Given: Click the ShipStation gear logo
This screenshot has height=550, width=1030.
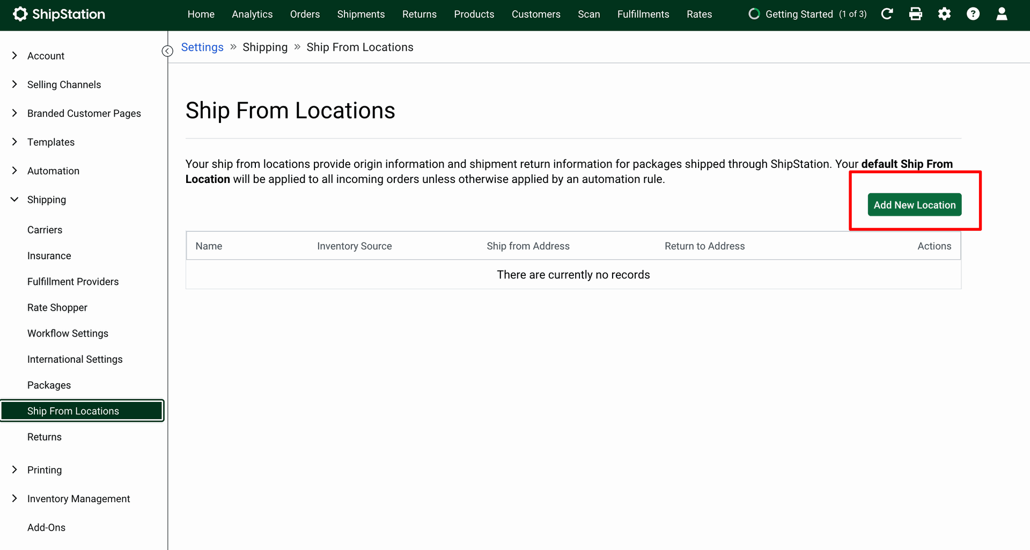Looking at the screenshot, I should [20, 14].
